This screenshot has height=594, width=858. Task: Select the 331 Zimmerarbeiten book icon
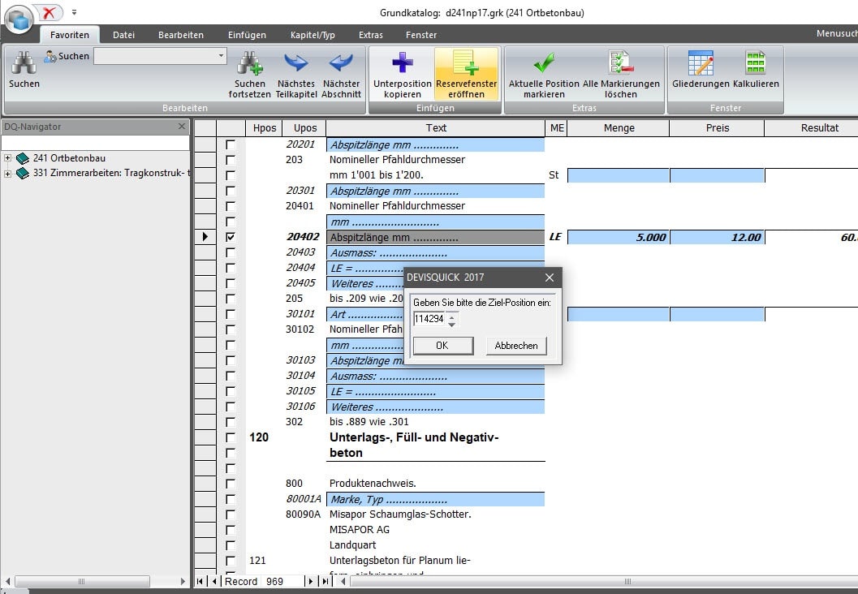23,174
